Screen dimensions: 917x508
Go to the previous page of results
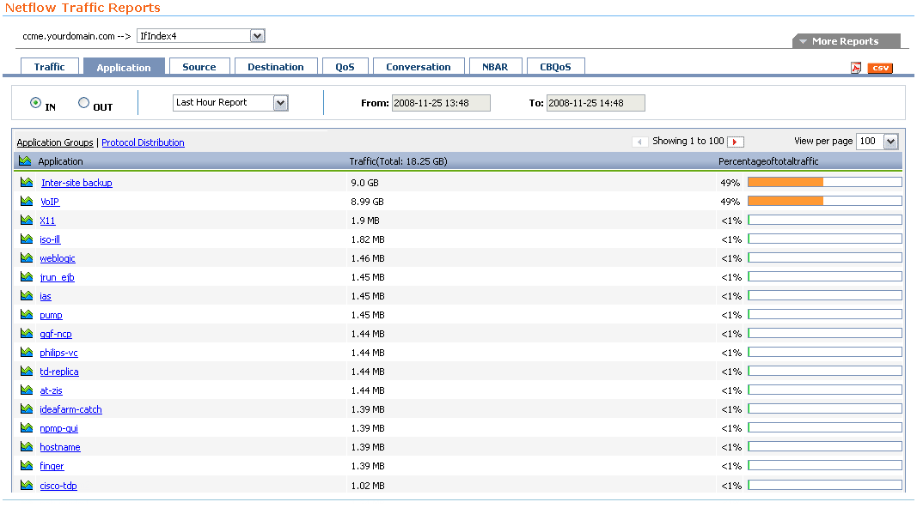639,142
